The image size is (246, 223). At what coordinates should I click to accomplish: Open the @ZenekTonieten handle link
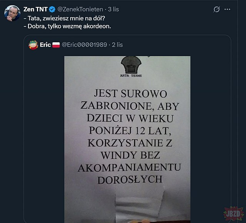(80, 9)
